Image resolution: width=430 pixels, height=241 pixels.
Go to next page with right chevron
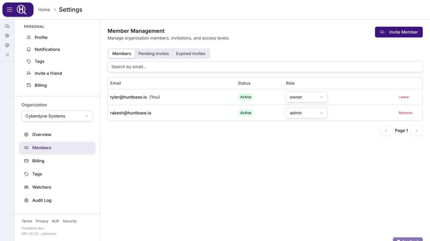pyautogui.click(x=417, y=131)
